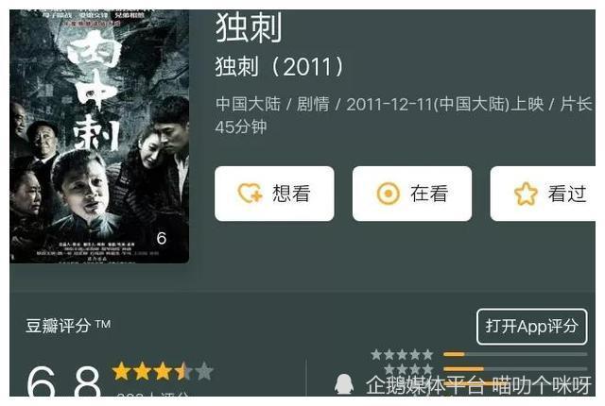Mark the movie as 想看
Viewport: 605px width, 406px height.
point(274,194)
